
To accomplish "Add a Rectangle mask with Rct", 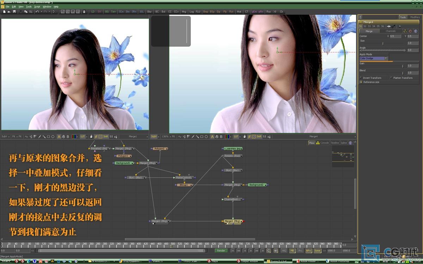I will 231,12.
